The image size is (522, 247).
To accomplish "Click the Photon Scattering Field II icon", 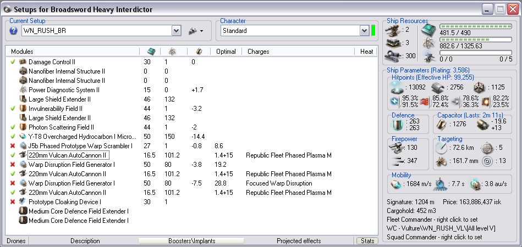I will tap(23, 127).
